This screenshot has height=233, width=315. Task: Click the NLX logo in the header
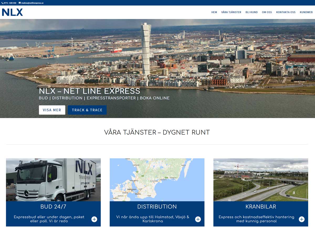click(x=12, y=12)
